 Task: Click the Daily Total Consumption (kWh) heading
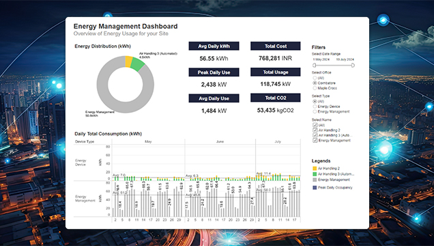(108, 134)
